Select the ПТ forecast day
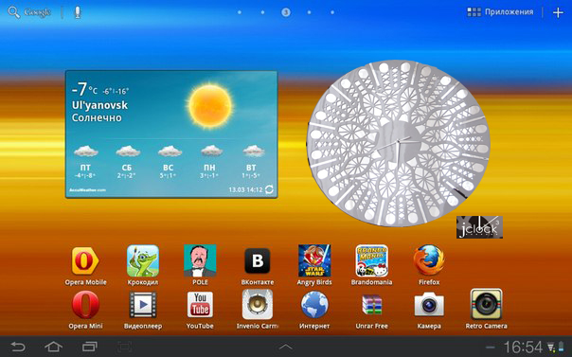This screenshot has width=572, height=357. click(x=85, y=161)
